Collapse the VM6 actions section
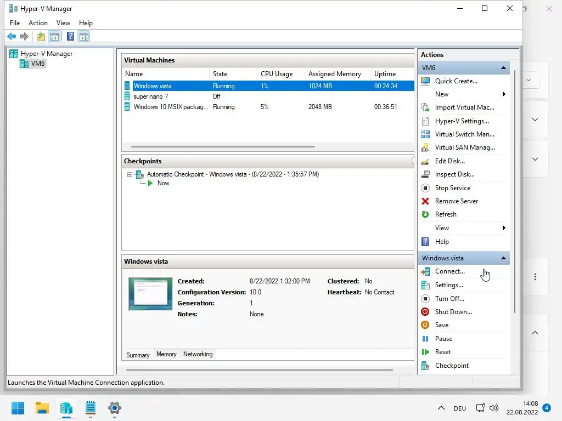562x421 pixels. (503, 67)
